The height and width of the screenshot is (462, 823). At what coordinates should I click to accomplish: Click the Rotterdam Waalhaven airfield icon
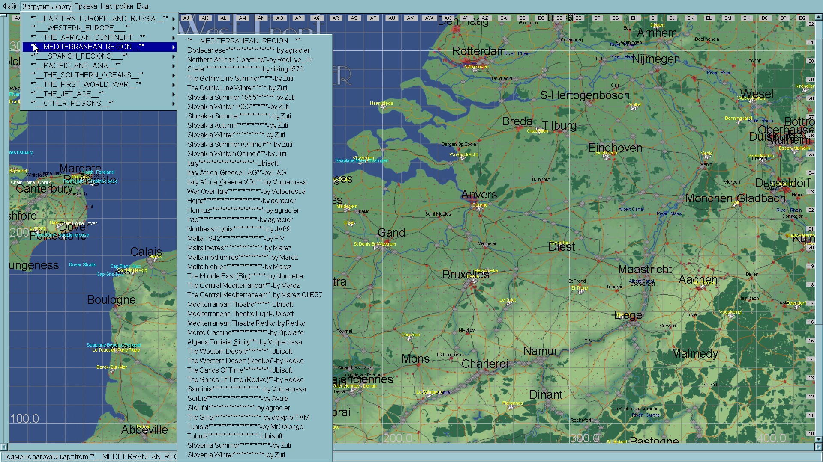coord(475,71)
